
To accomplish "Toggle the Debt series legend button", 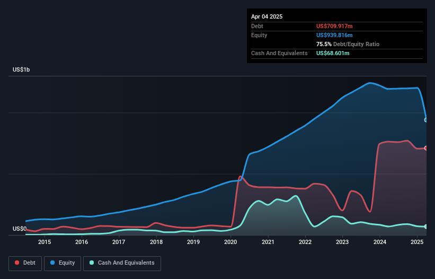I will tap(25, 263).
